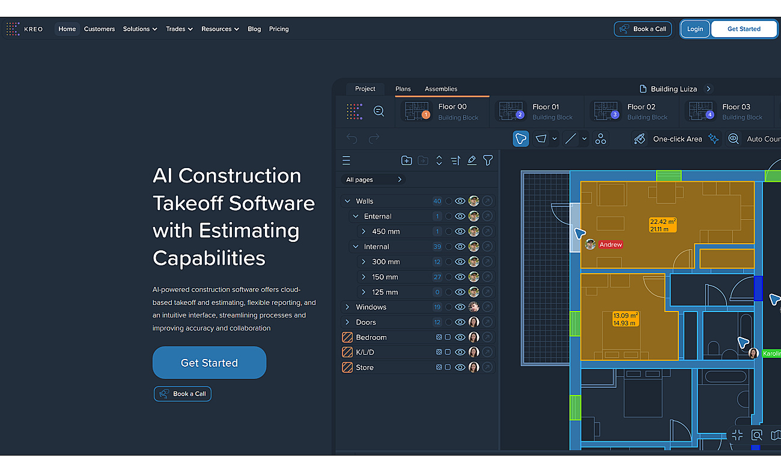Image resolution: width=781 pixels, height=473 pixels.
Task: Select the line measurement tool
Action: point(571,139)
